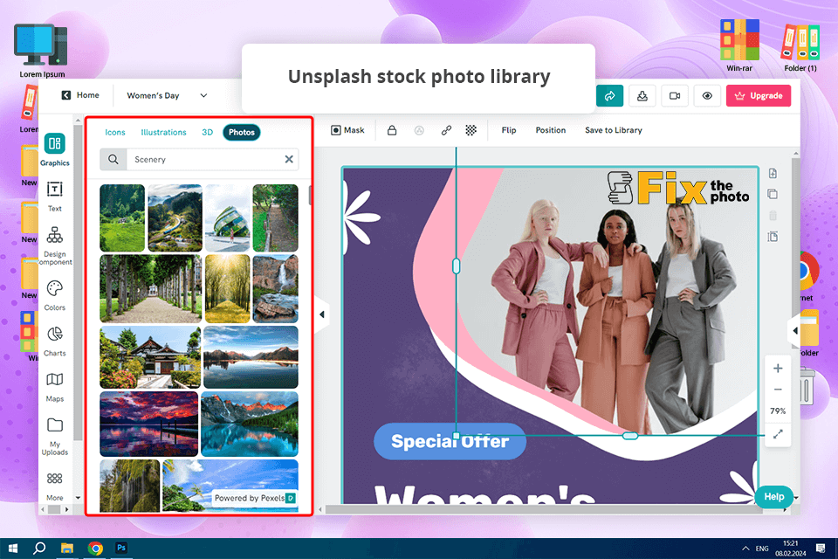The image size is (838, 559).
Task: Open the Win-rar desktop icon
Action: pyautogui.click(x=739, y=45)
